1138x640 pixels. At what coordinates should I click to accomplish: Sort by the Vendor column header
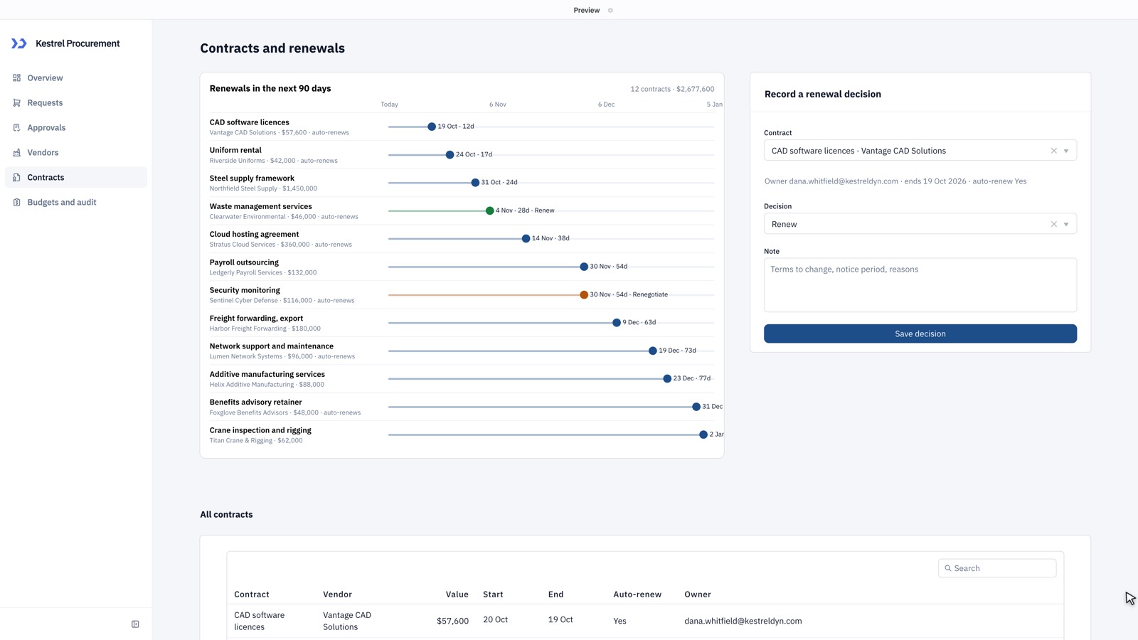pos(337,594)
